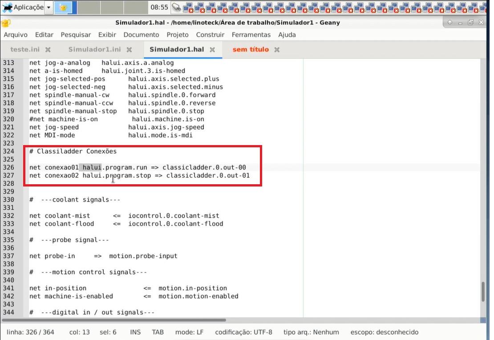This screenshot has height=340, width=494.
Task: Open the Ferramentas menu
Action: [251, 35]
